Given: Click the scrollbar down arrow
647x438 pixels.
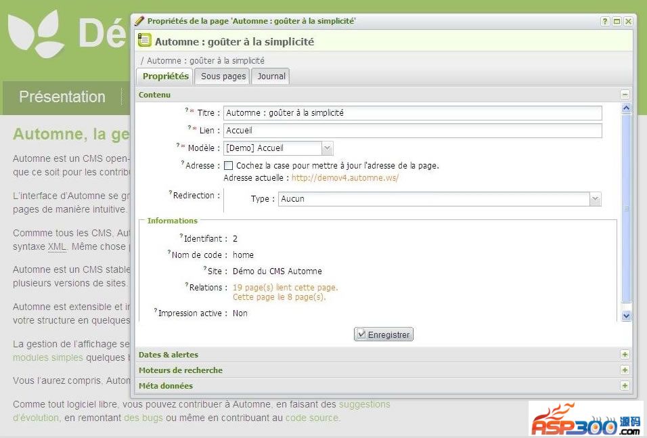Looking at the screenshot, I should 626,315.
